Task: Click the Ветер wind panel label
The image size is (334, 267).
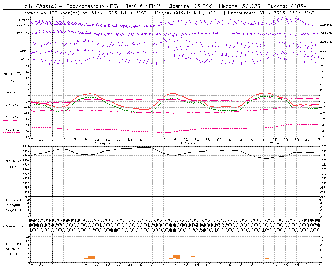Action: click(x=24, y=20)
